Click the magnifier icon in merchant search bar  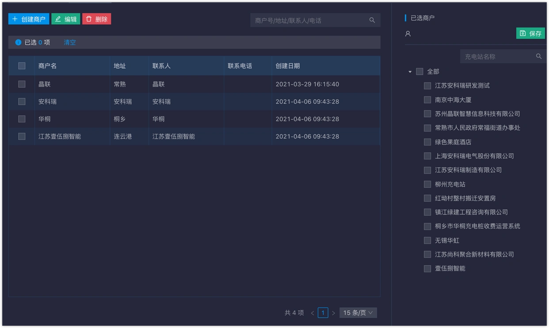(x=372, y=20)
